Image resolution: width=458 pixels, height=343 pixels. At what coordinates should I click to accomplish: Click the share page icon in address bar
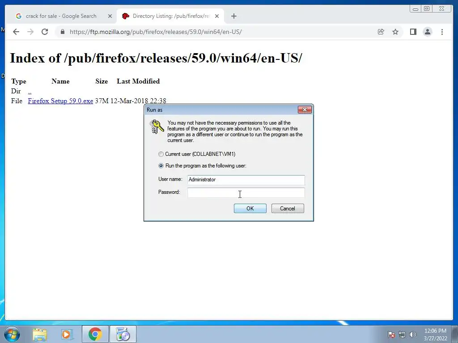click(381, 32)
